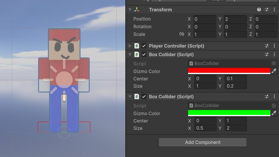Pick color with red gizmo eyedropper
Screen dimensions: 279x157
point(274,71)
